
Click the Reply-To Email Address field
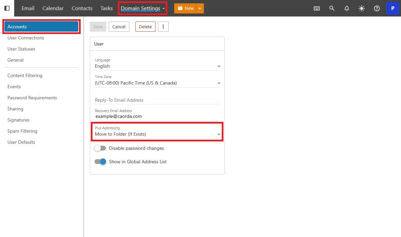click(x=157, y=100)
